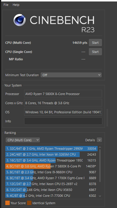117x208 pixels.
Task: Open the Help menu
Action: tap(16, 5)
